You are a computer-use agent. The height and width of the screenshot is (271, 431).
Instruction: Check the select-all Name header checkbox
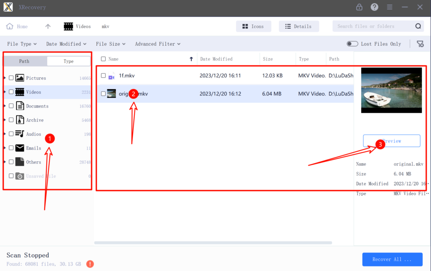(104, 59)
